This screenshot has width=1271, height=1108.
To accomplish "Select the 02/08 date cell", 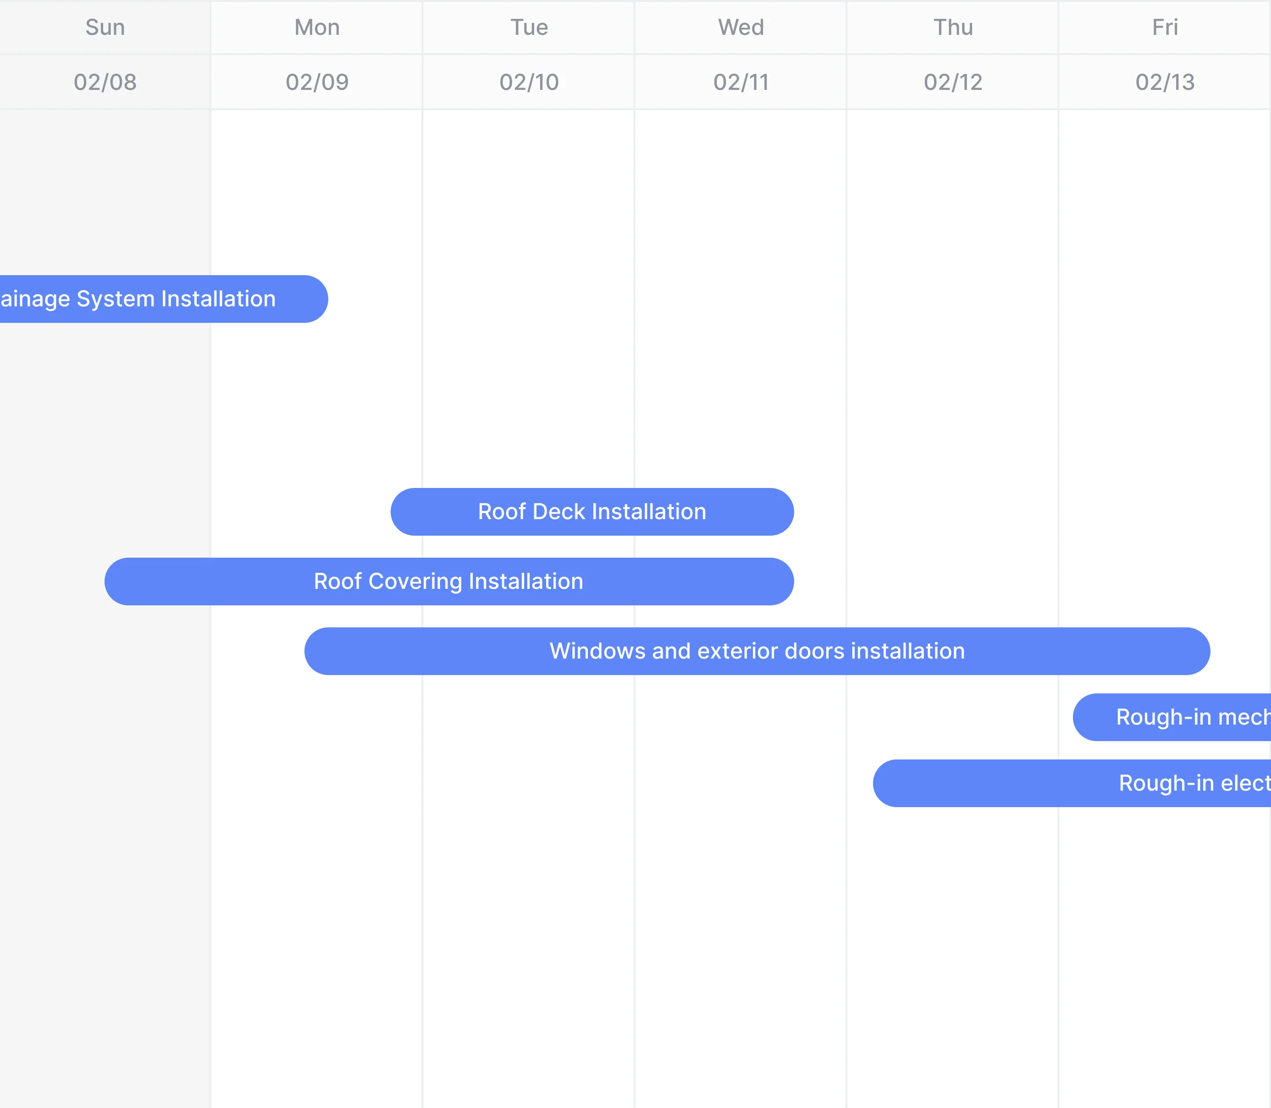I will (x=105, y=82).
